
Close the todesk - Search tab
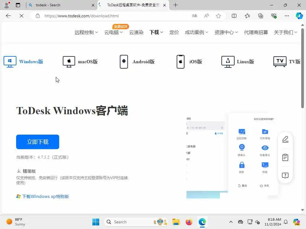tap(93, 5)
